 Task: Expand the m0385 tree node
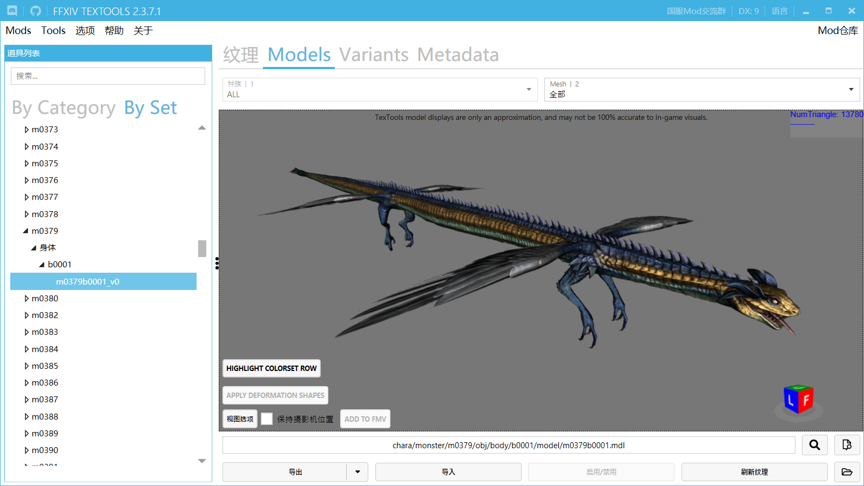[x=26, y=366]
